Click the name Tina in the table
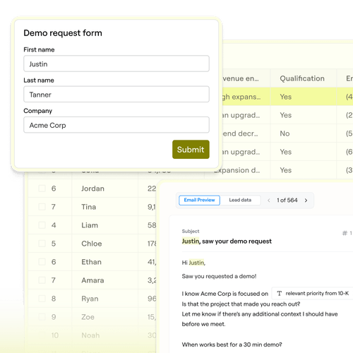Screen dimensions: 353x353 89,207
